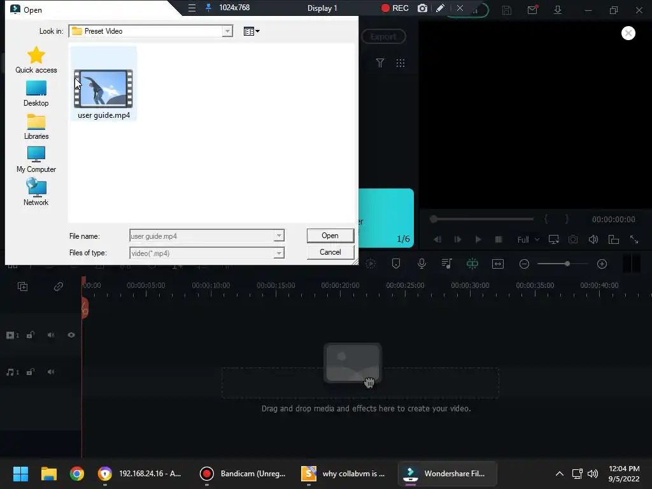Image resolution: width=652 pixels, height=489 pixels.
Task: Expand the Full preview quality dropdown
Action: click(x=528, y=239)
